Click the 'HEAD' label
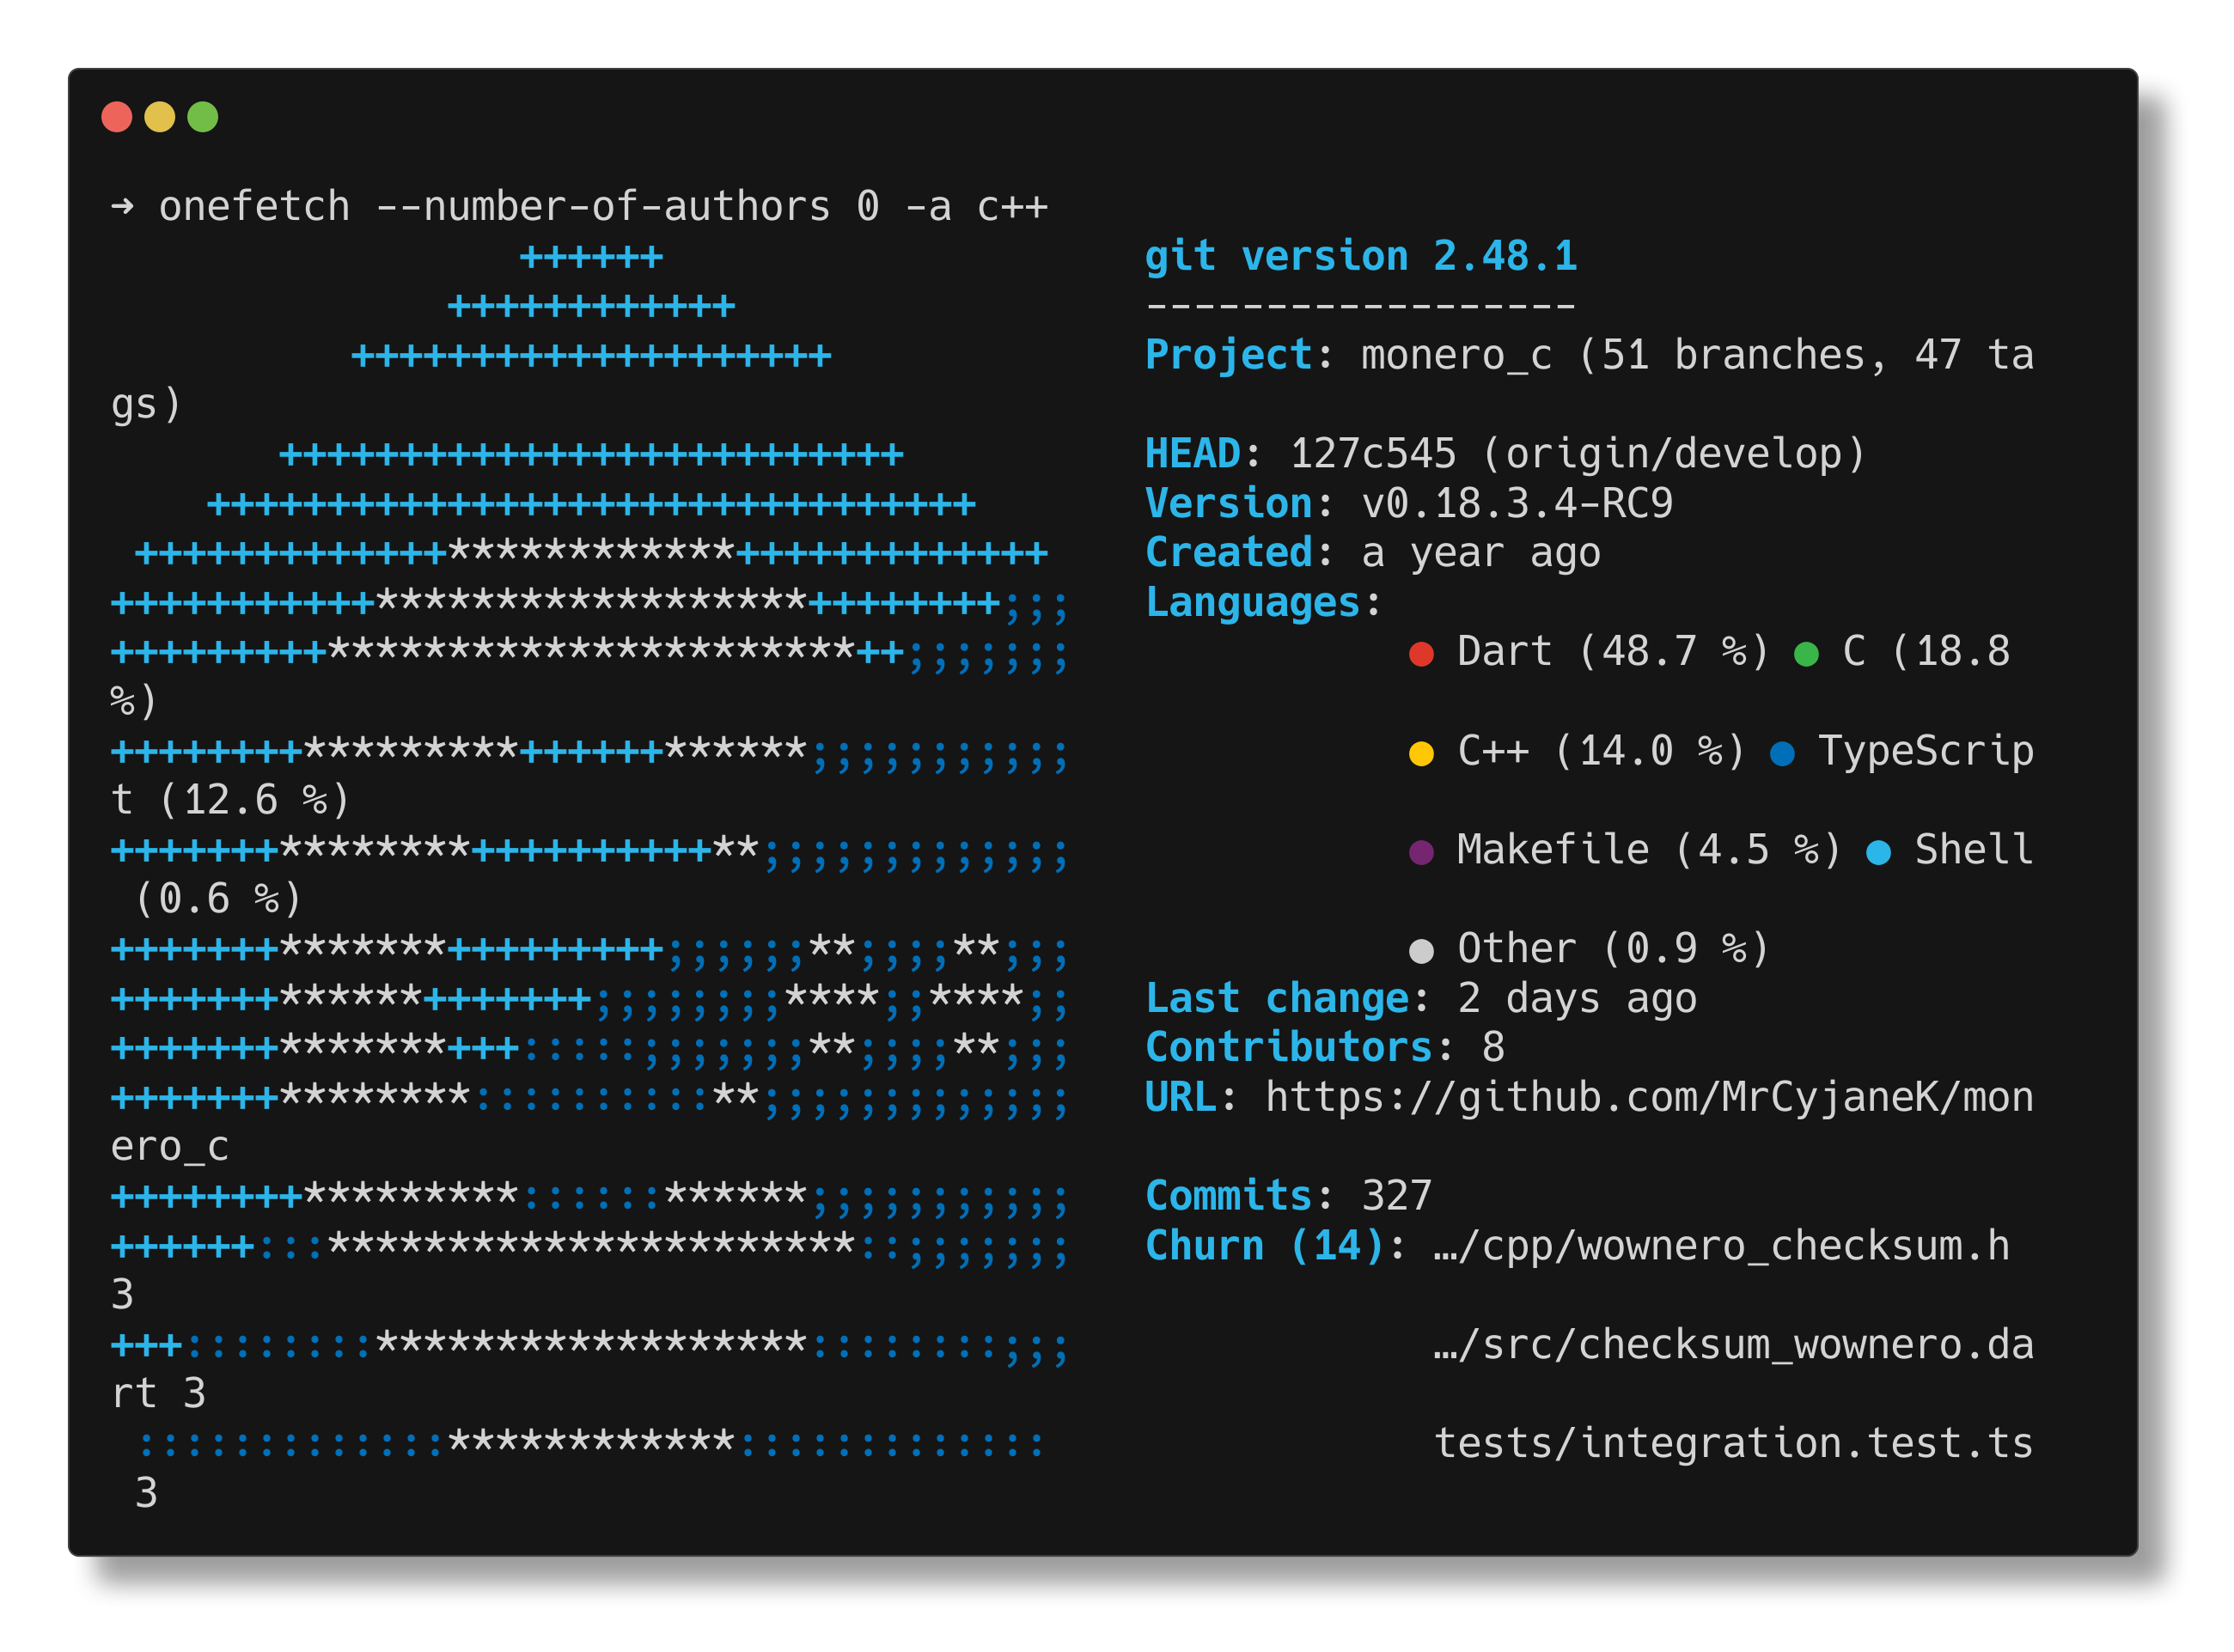The height and width of the screenshot is (1652, 2234). coord(1193,454)
